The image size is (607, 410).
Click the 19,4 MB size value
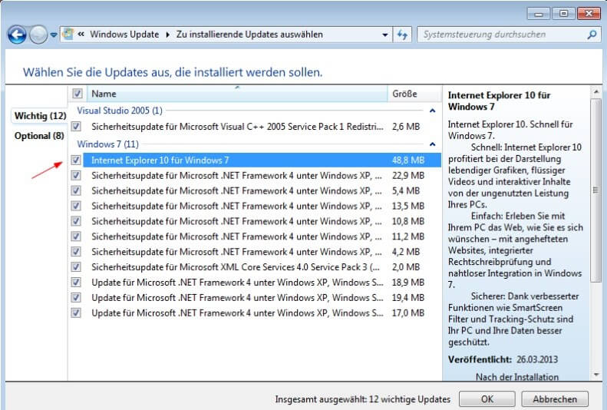[x=408, y=297]
